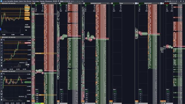Open dropdown arrow left of Ticker panel header
This screenshot has height=104, width=185.
click(110, 3)
